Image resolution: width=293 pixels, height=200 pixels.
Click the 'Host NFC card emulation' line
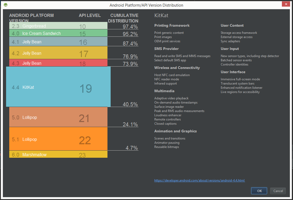pyautogui.click(x=172, y=75)
